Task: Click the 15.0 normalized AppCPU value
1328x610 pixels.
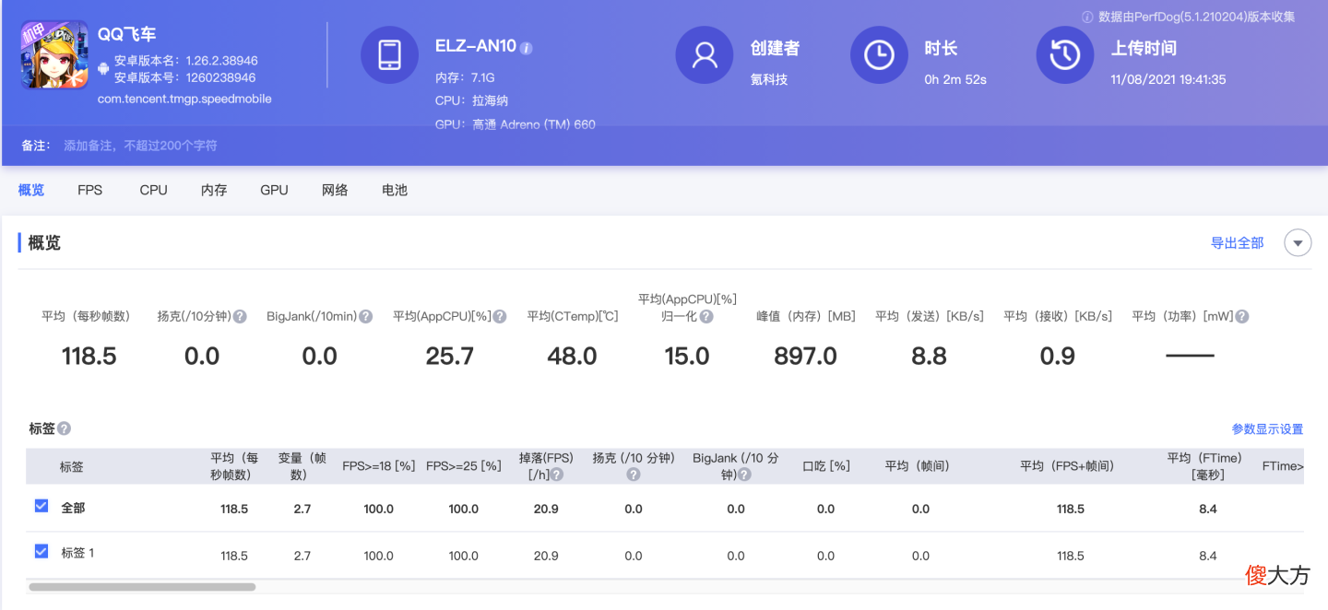Action: [x=687, y=357]
